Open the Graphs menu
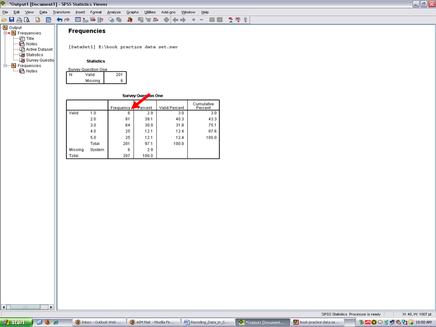This screenshot has height=327, width=436. pyautogui.click(x=133, y=12)
